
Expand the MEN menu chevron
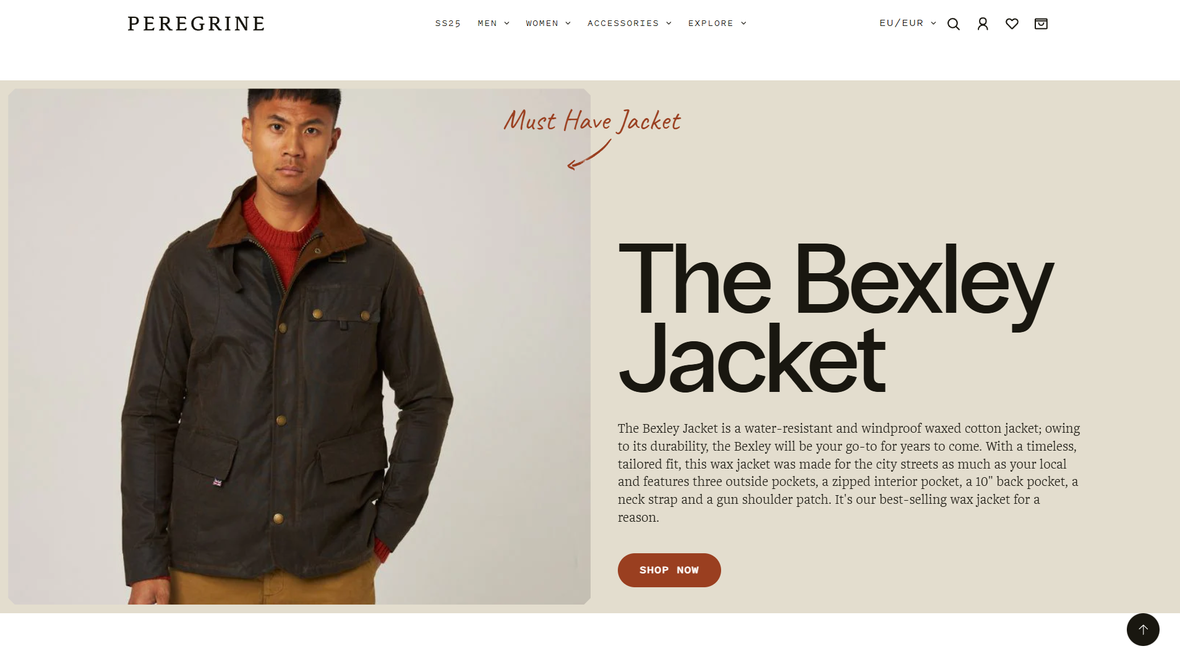click(507, 23)
